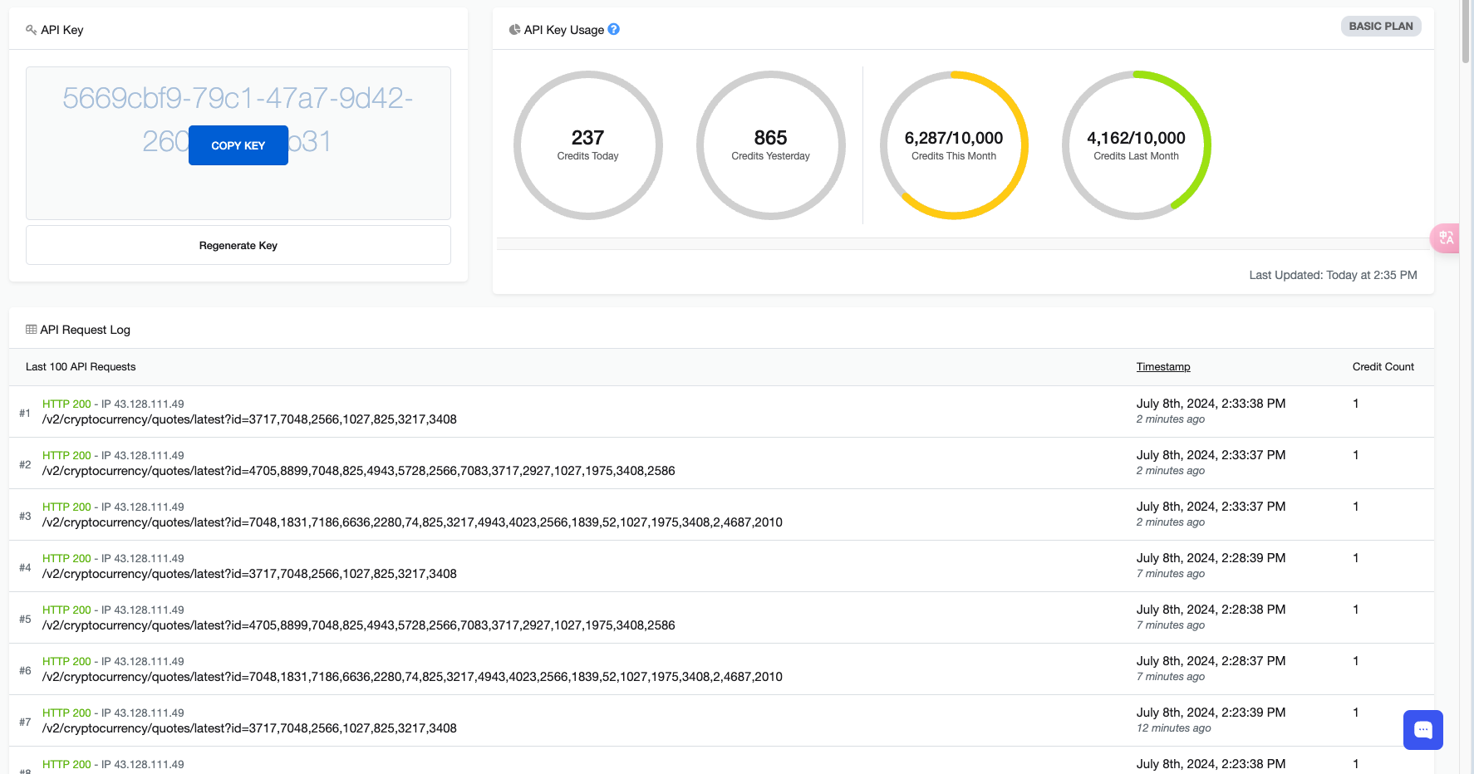Click the Credits Today circle gauge

587,145
